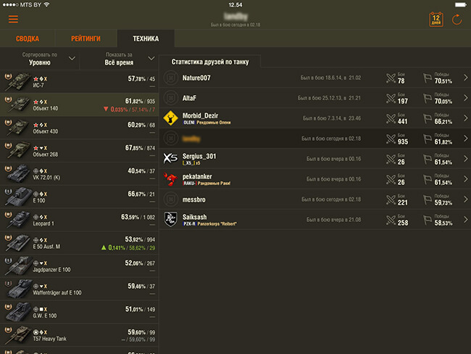Tap Sergius_301's X5 clan emblem
Screen dimensions: 471x354
tap(170, 158)
